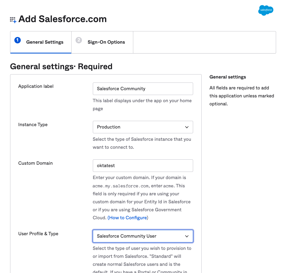The width and height of the screenshot is (283, 273).
Task: Click the grid app icon beside the page title
Action: pyautogui.click(x=13, y=19)
